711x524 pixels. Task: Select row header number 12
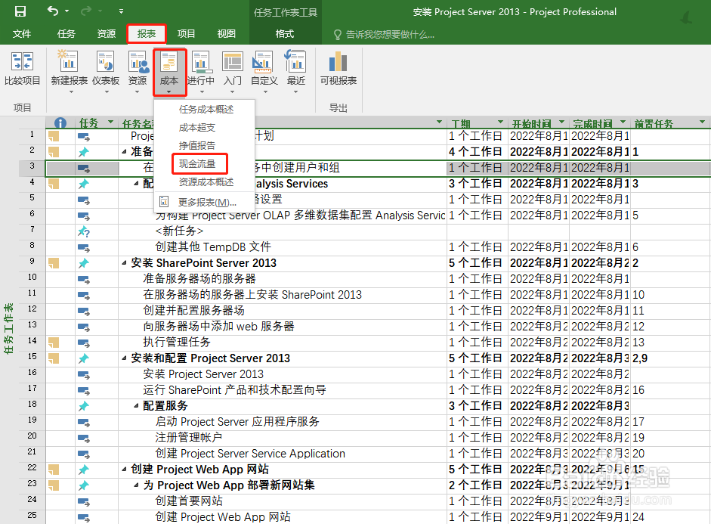[32, 309]
